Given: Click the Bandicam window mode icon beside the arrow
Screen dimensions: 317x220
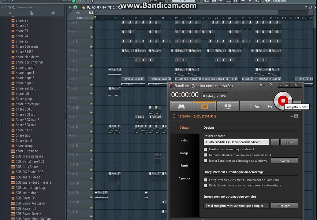Looking at the screenshot, I should 296,116.
